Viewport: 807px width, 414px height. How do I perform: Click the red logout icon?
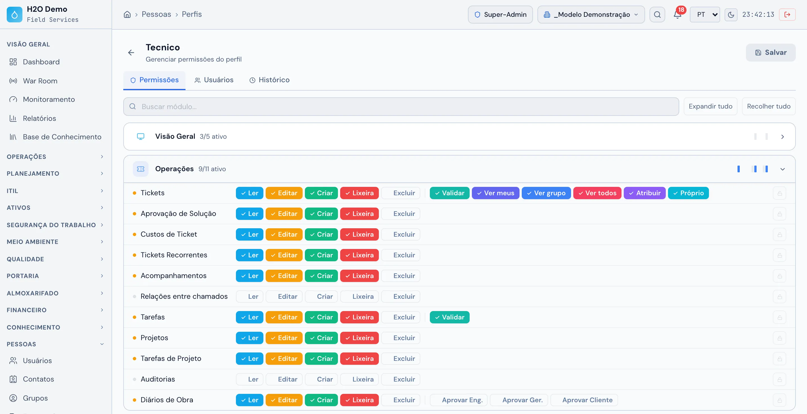tap(787, 14)
